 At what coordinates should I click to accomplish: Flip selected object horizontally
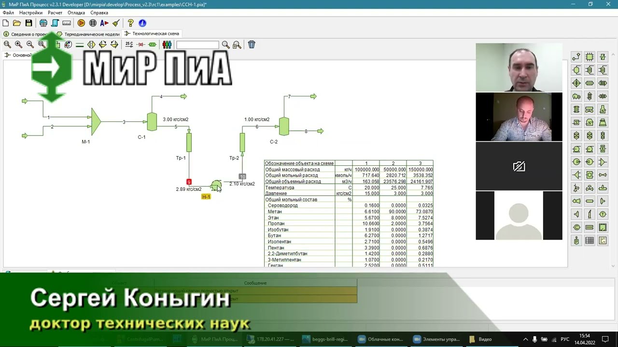(x=91, y=44)
